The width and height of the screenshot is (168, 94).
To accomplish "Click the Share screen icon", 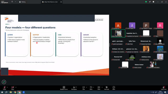I will click(99, 88).
